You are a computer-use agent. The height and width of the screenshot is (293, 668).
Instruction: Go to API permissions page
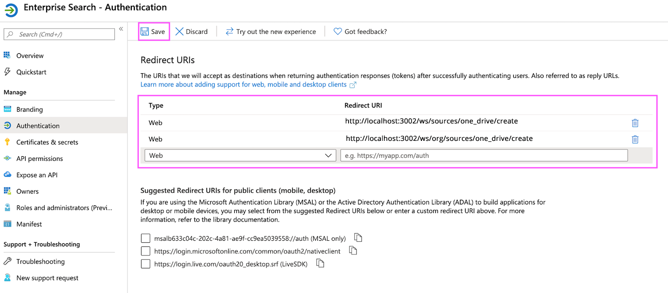(39, 158)
